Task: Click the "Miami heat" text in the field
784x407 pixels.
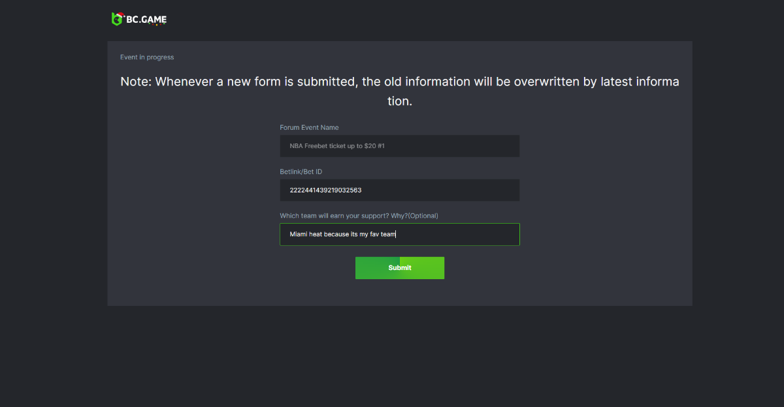Action: pyautogui.click(x=306, y=234)
